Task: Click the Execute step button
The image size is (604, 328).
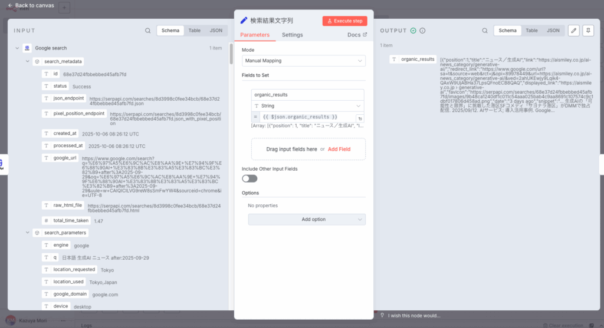Action: (x=345, y=21)
